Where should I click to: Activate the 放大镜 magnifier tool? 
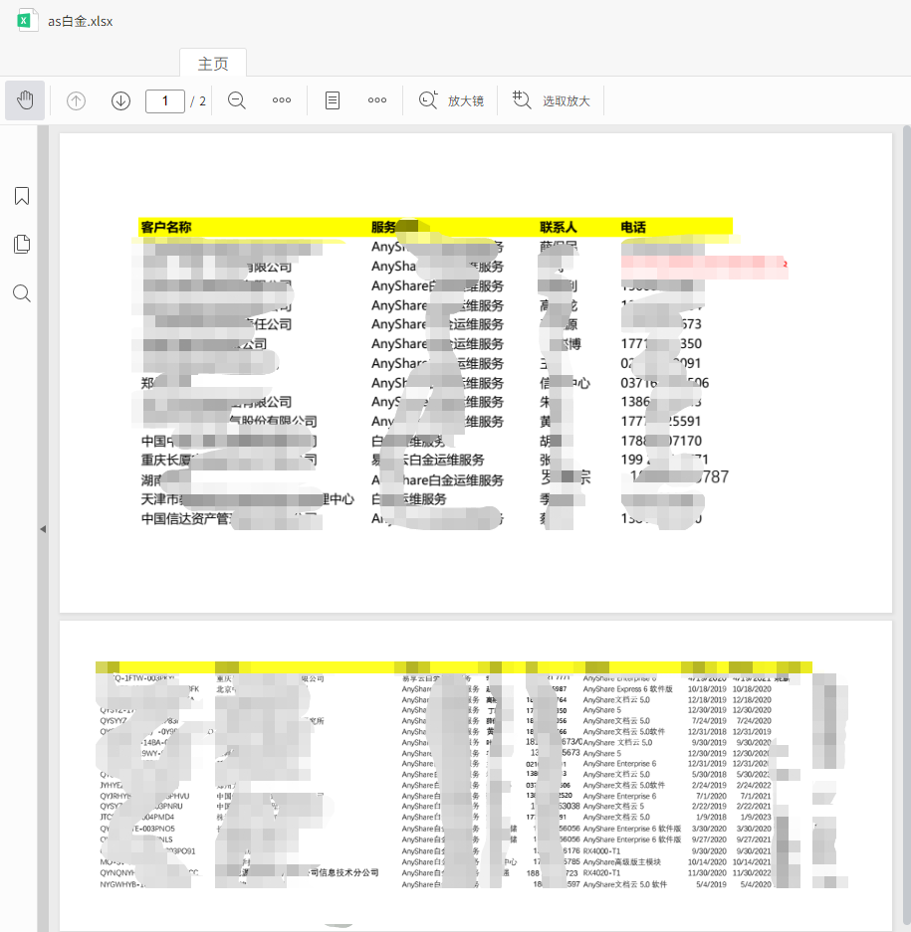click(451, 100)
